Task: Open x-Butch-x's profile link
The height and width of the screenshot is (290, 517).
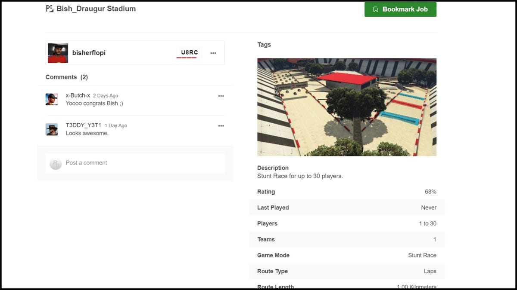Action: [78, 95]
